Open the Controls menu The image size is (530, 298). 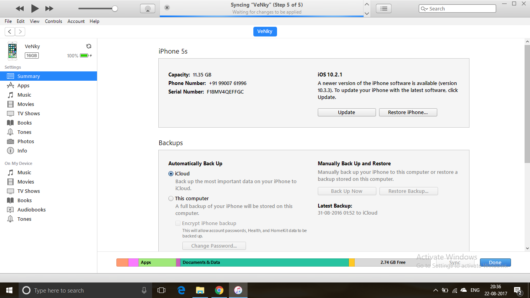[54, 21]
